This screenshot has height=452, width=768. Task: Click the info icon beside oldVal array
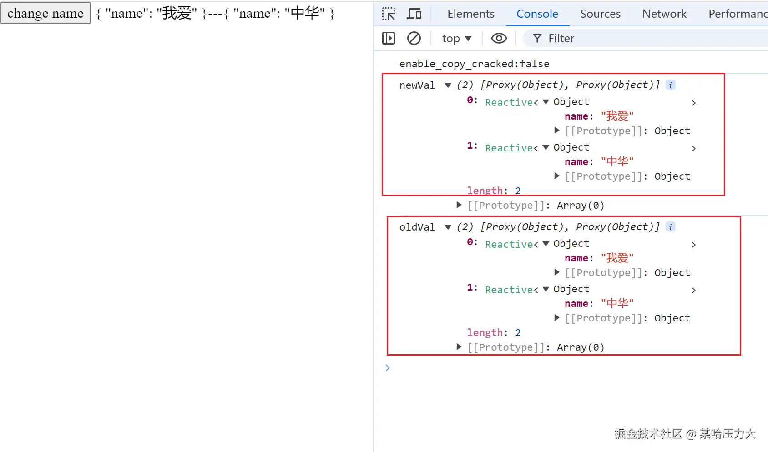pyautogui.click(x=671, y=227)
